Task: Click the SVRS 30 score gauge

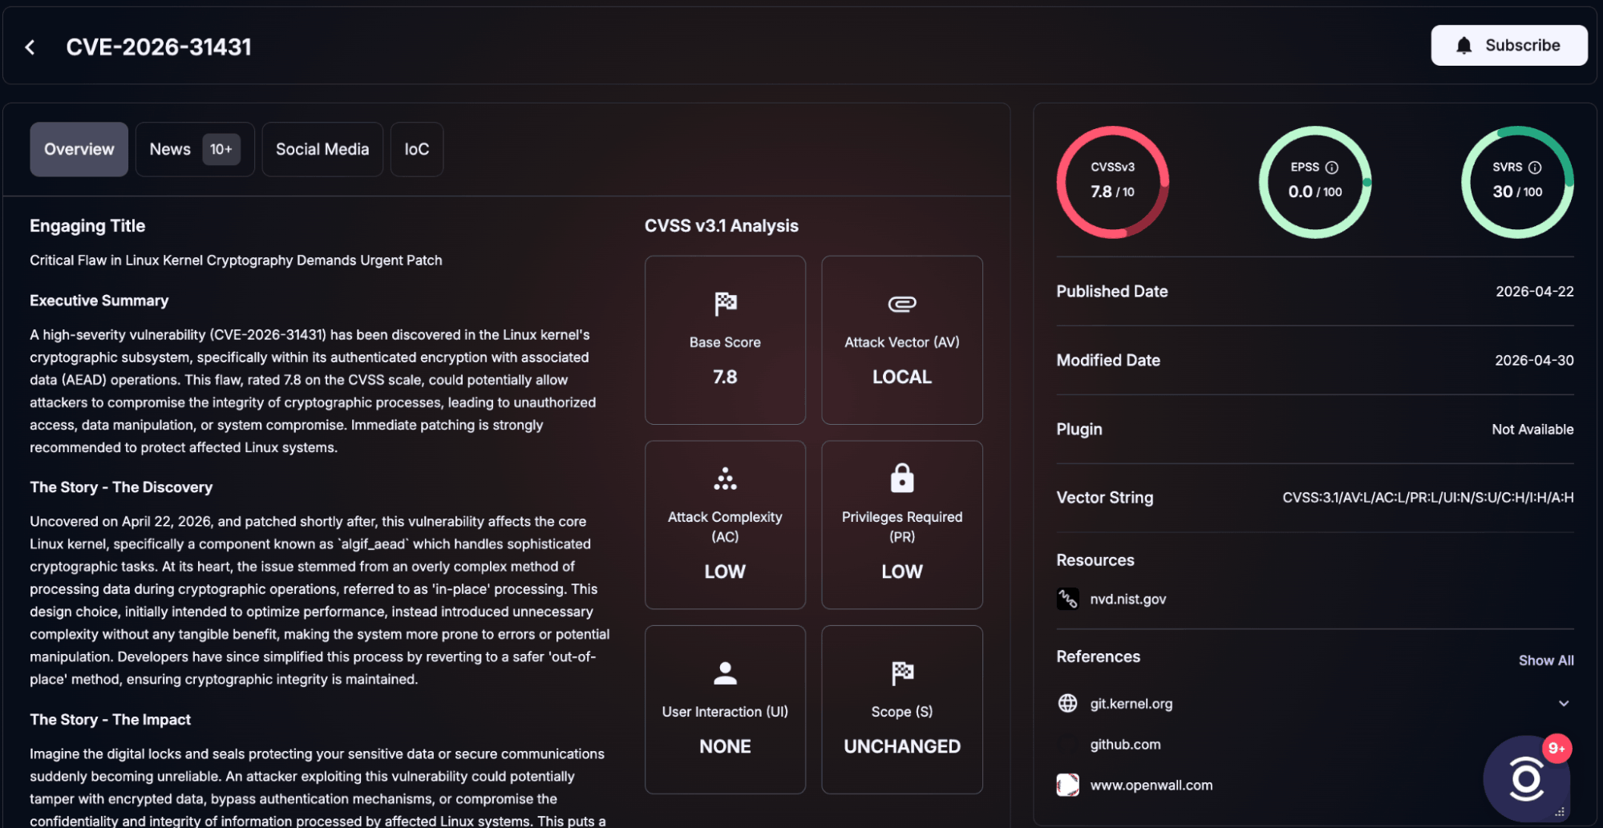Action: [1517, 182]
